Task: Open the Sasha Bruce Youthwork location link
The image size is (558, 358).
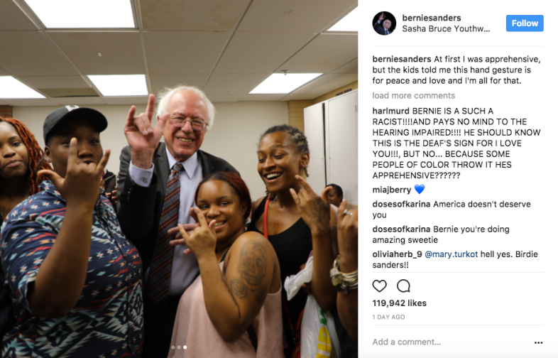Action: click(x=446, y=29)
